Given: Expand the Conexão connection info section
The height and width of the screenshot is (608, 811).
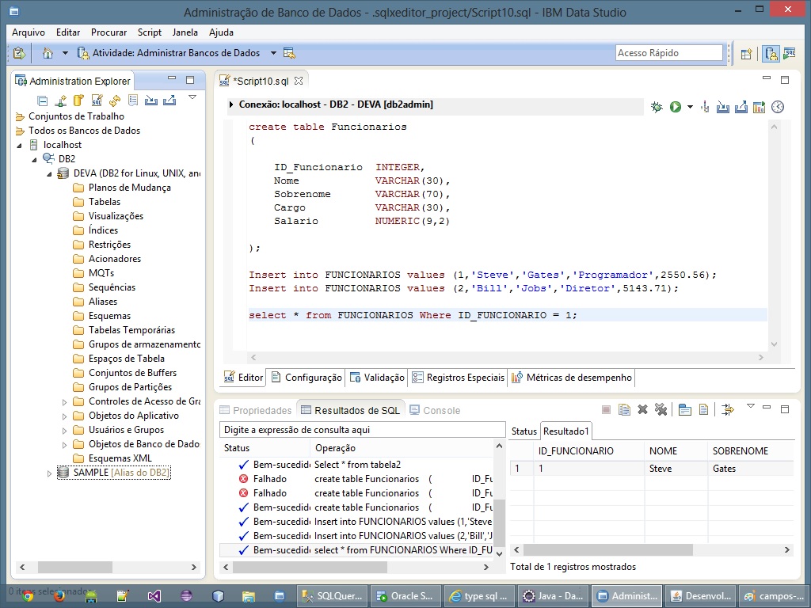Looking at the screenshot, I should (x=231, y=104).
